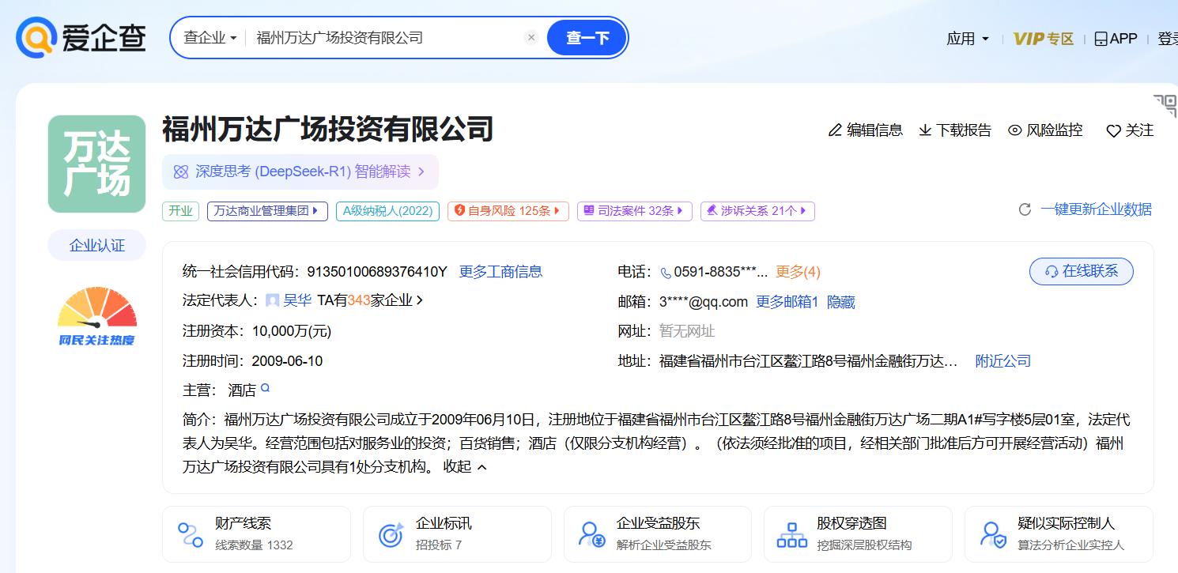
Task: Show 更多(4) phone numbers
Action: coord(798,272)
